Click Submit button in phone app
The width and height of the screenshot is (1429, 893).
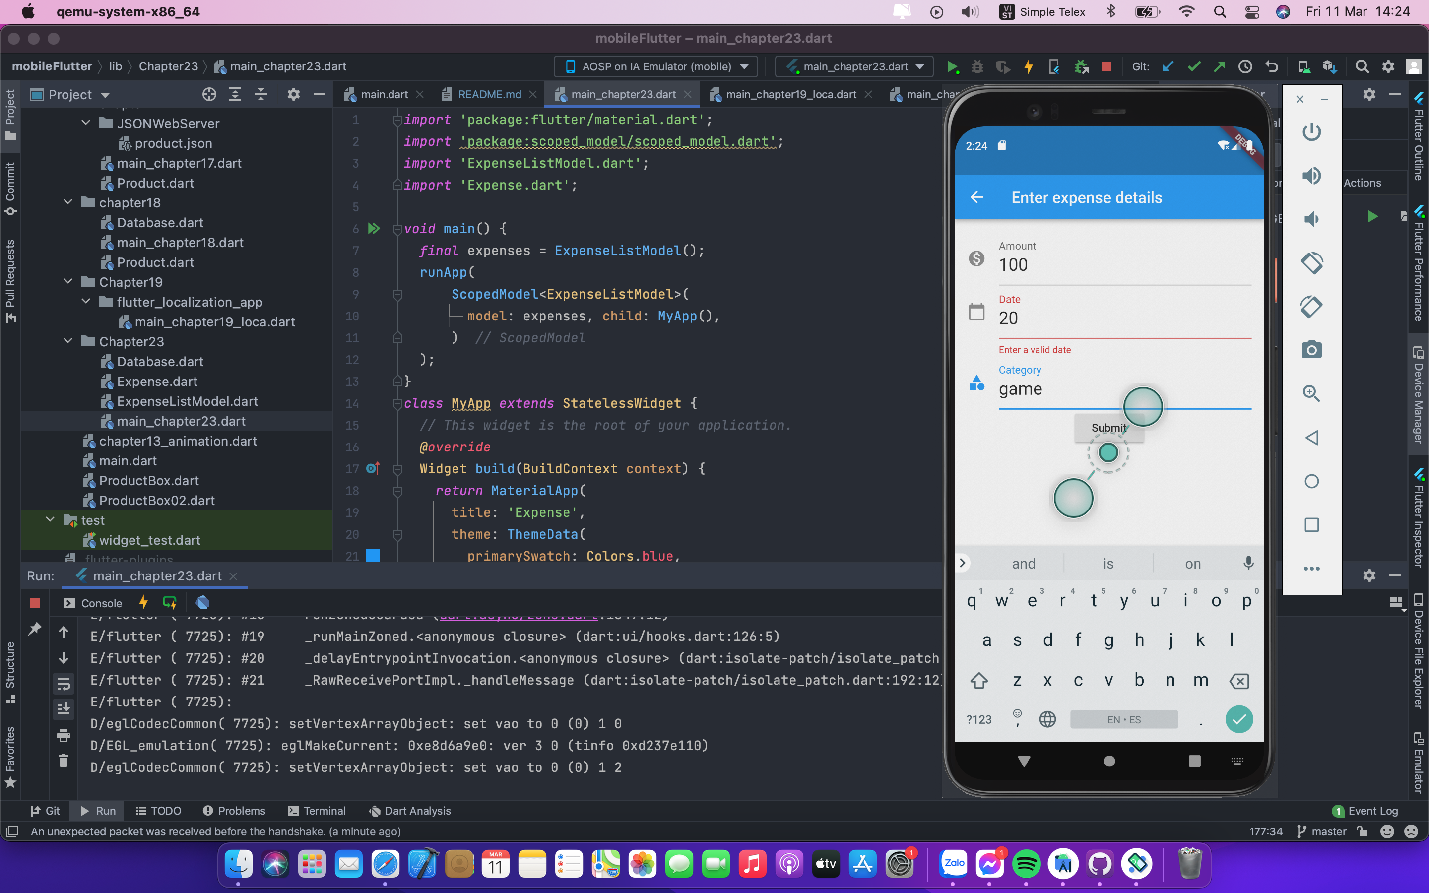click(x=1109, y=428)
